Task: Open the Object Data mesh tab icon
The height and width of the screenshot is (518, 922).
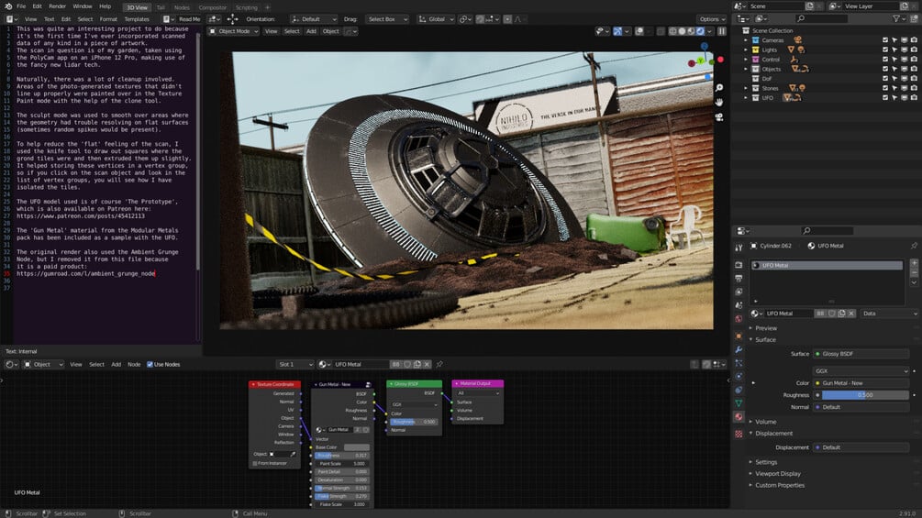Action: tap(739, 403)
